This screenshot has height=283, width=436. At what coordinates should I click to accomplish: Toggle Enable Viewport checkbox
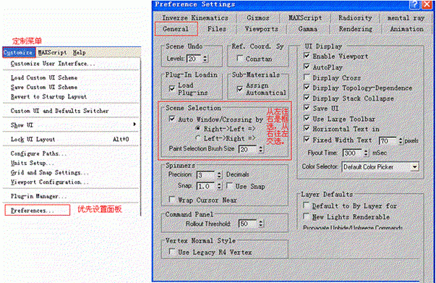click(x=307, y=56)
